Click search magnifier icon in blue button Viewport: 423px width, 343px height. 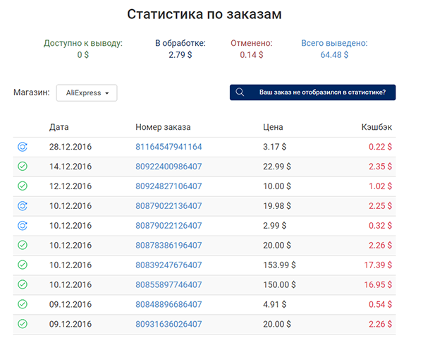(240, 92)
